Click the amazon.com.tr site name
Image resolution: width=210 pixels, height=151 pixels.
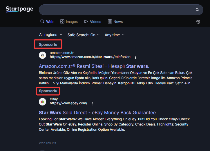pos(61,53)
